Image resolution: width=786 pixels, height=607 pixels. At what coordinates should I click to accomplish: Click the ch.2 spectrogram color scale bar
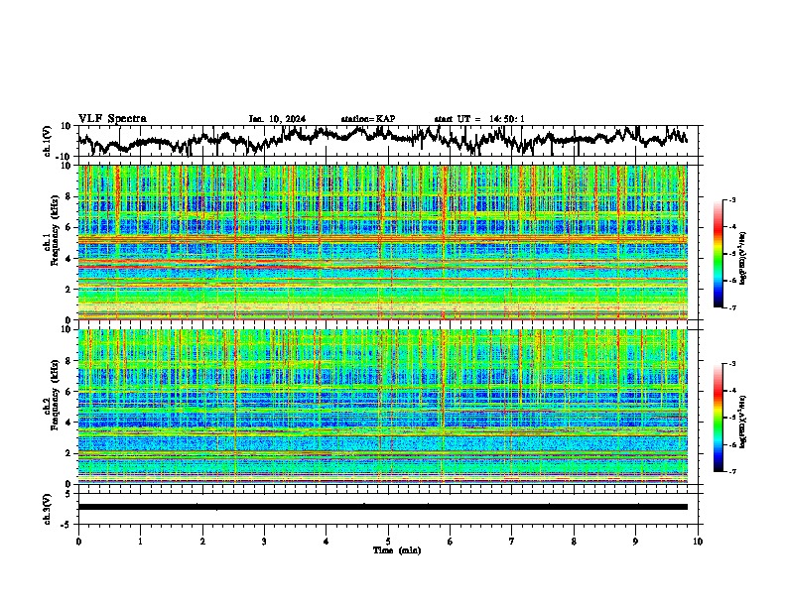coord(718,418)
